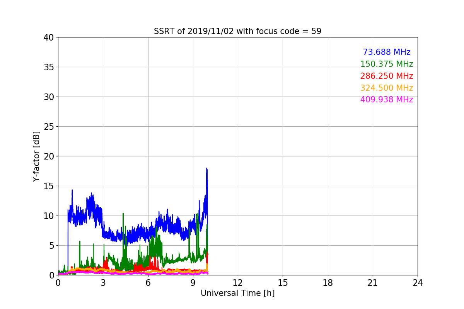Select the 73.688 MHz legend label
This screenshot has height=309, width=464.
pos(387,52)
